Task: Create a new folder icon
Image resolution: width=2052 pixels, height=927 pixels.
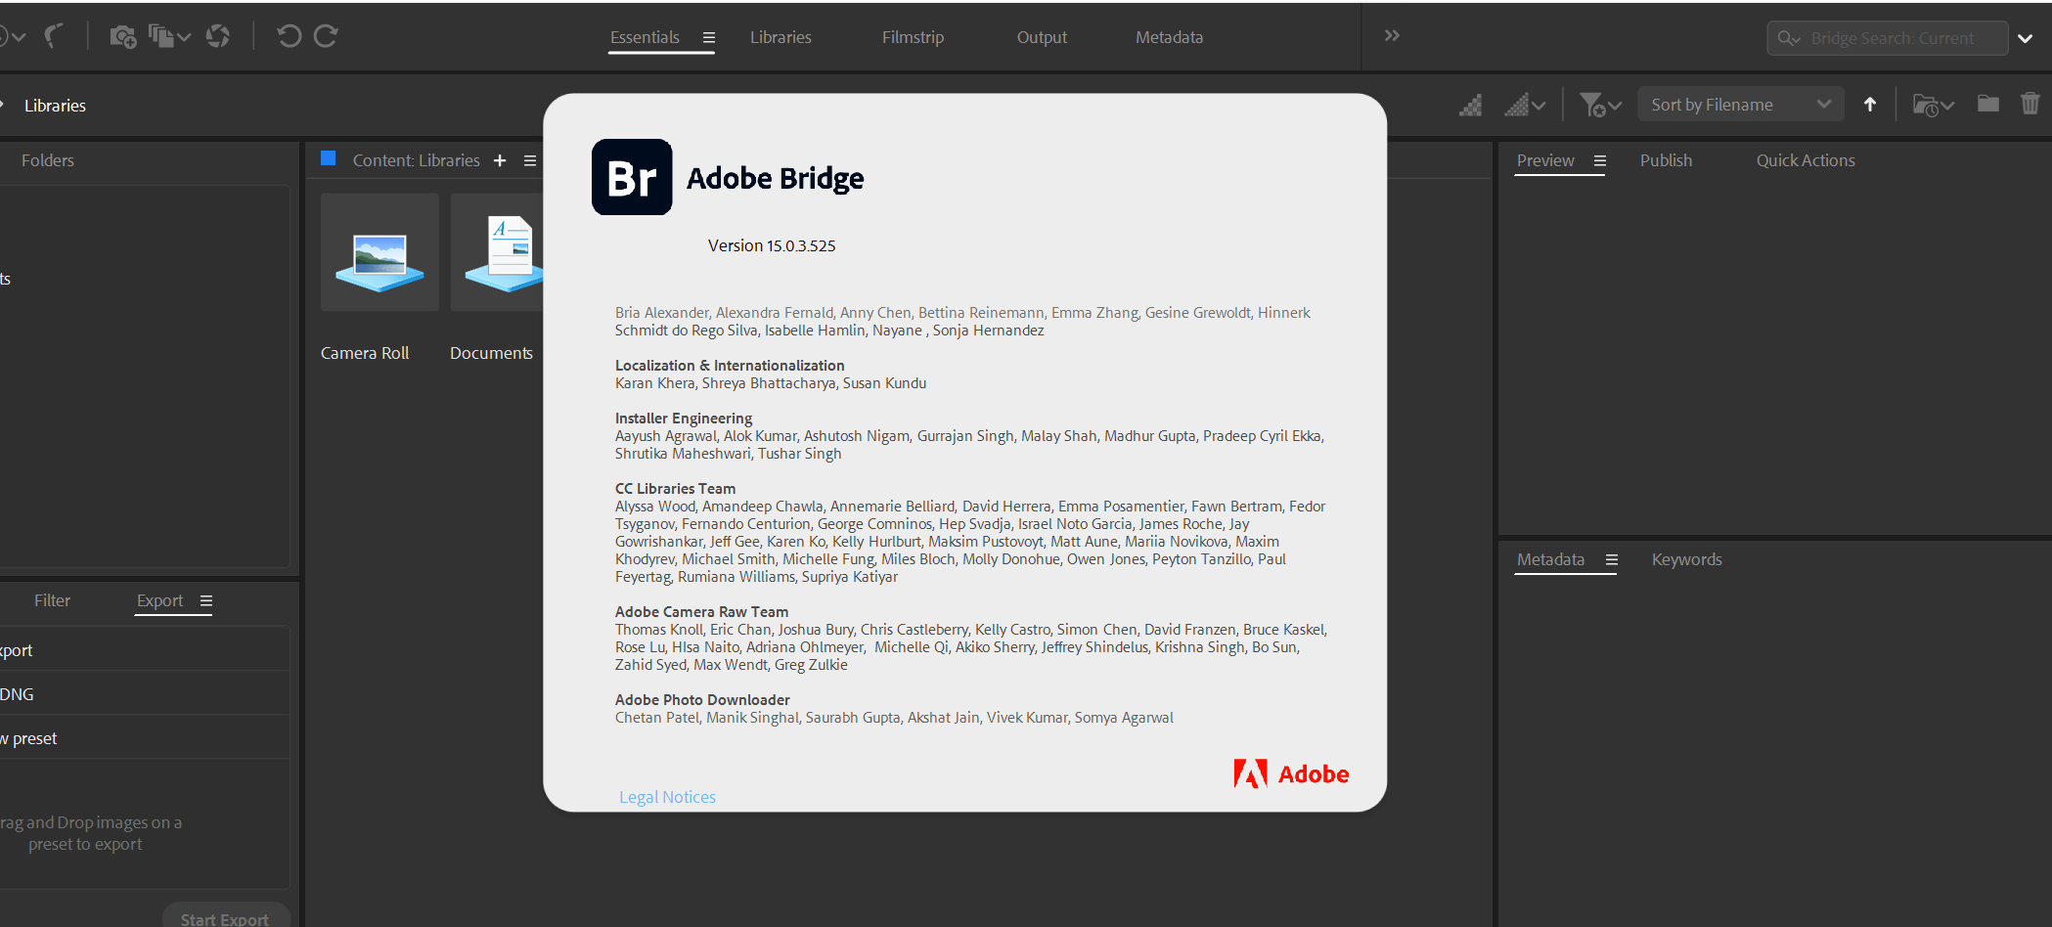Action: pos(1988,104)
